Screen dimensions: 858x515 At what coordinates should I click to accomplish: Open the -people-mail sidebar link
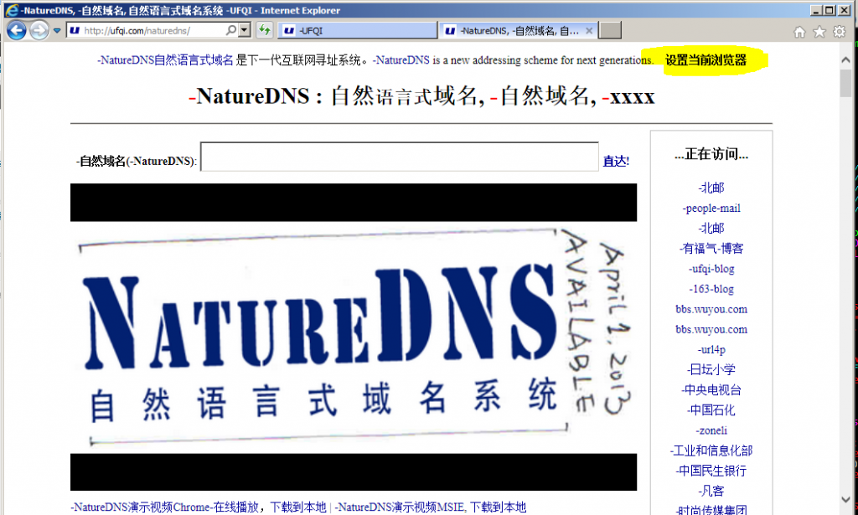711,208
